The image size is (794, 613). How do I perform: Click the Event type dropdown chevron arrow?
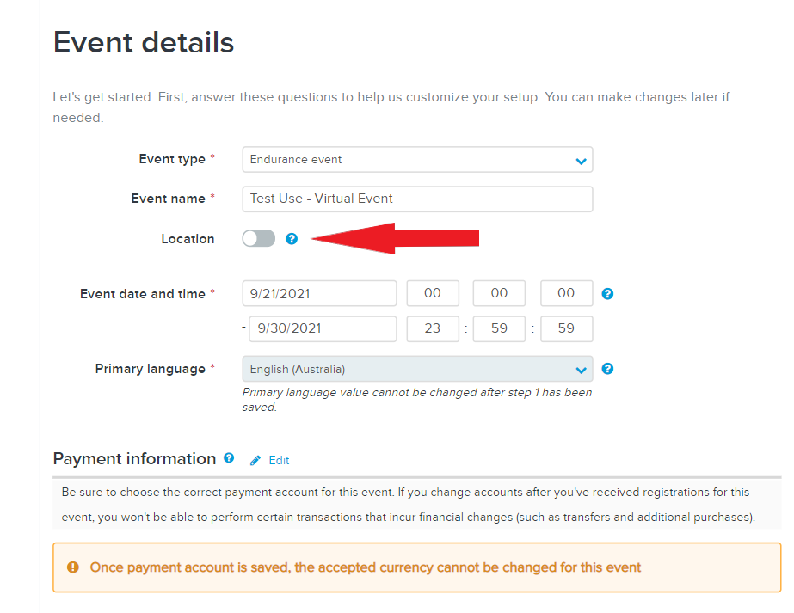pyautogui.click(x=581, y=161)
